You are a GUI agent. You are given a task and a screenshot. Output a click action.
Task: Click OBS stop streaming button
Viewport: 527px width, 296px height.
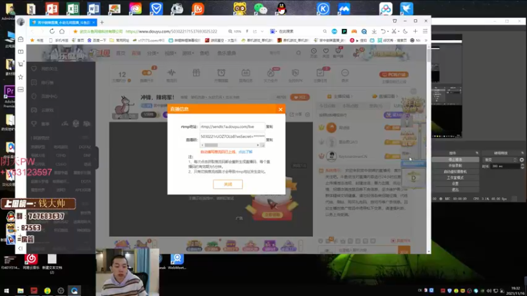click(455, 160)
